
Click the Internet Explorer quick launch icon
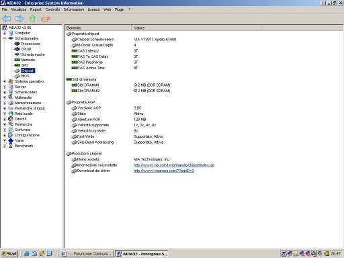tap(26, 253)
